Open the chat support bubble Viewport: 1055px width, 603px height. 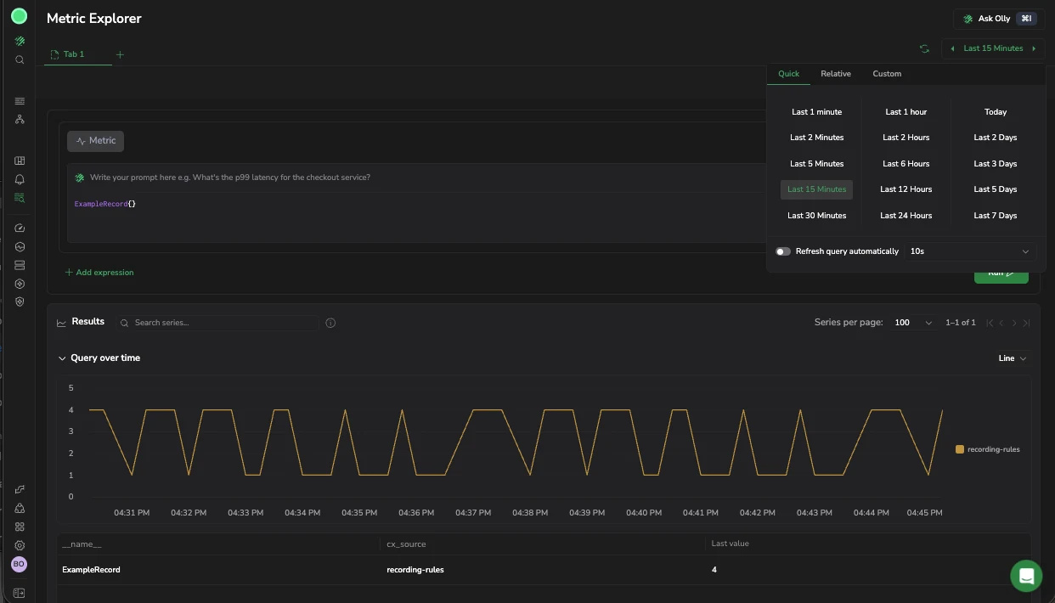pos(1026,576)
